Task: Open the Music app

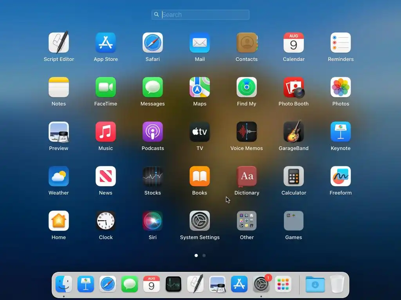Action: 106,132
